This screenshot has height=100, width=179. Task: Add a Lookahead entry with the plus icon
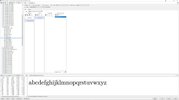click(x=46, y=15)
